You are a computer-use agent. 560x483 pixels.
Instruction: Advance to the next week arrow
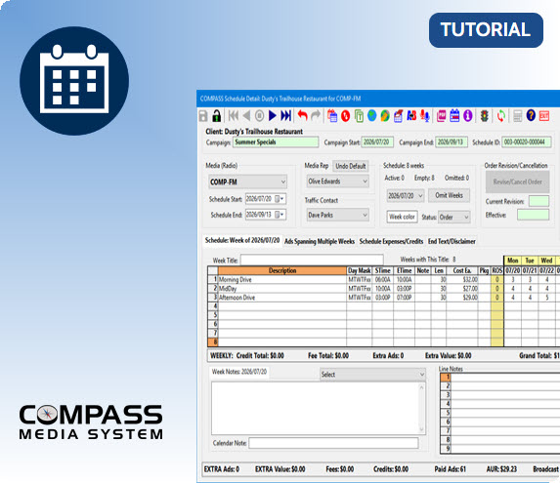pyautogui.click(x=273, y=115)
